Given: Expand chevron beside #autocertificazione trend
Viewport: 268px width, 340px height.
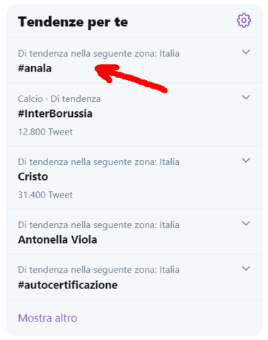Looking at the screenshot, I should 246,268.
